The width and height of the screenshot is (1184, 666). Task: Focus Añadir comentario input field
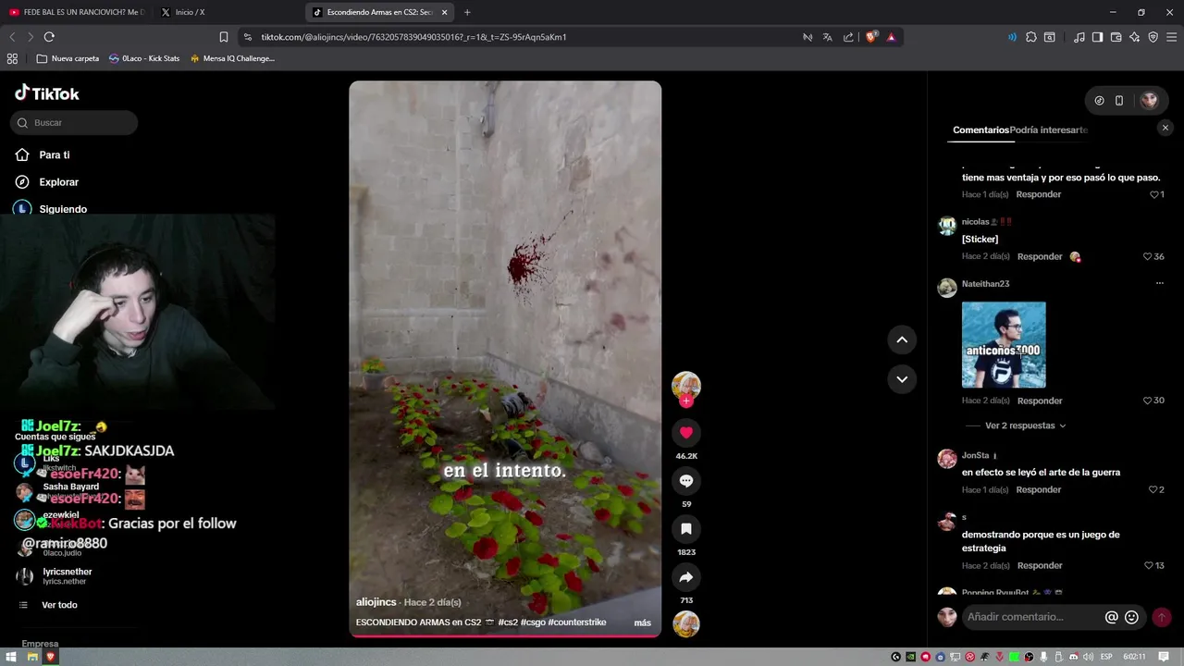1031,617
